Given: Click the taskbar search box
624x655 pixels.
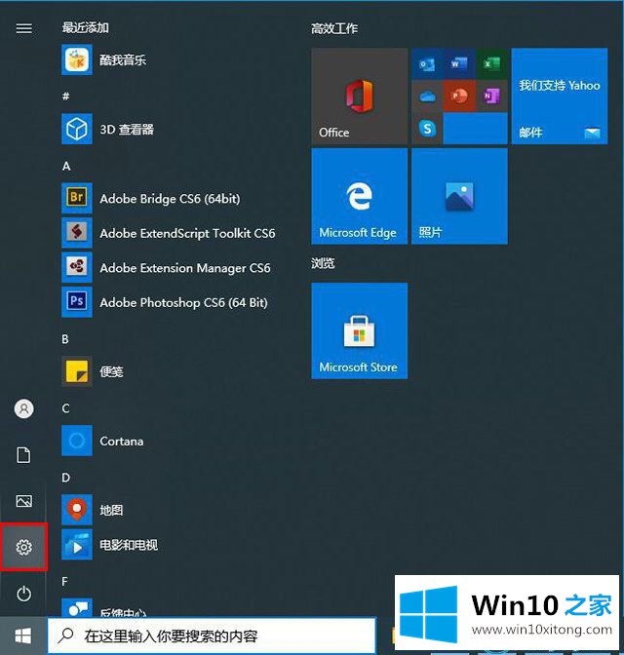Looking at the screenshot, I should [212, 636].
